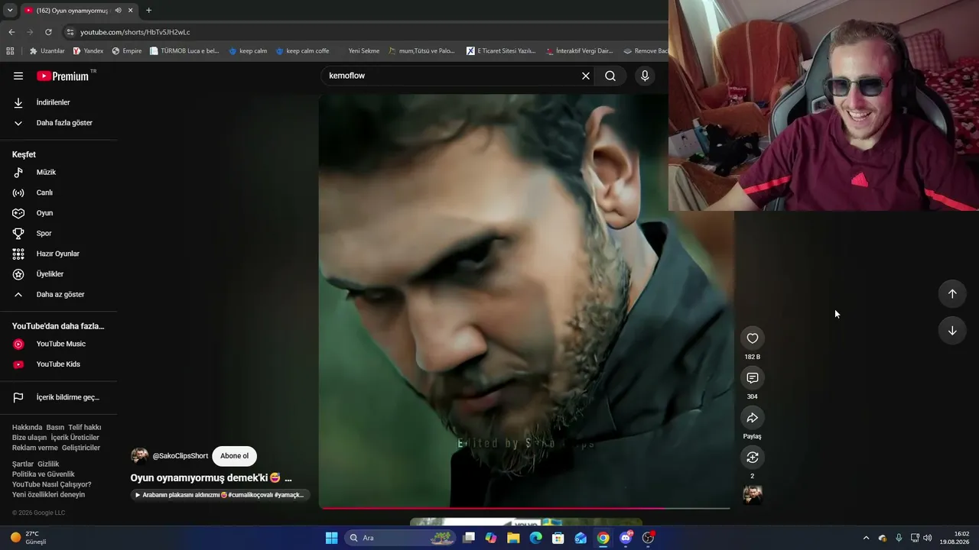
Task: Open Empire bookmark
Action: 127,51
